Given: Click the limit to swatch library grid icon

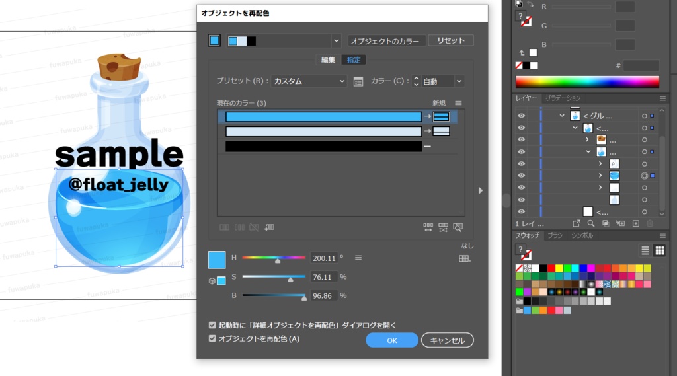Looking at the screenshot, I should pyautogui.click(x=465, y=258).
